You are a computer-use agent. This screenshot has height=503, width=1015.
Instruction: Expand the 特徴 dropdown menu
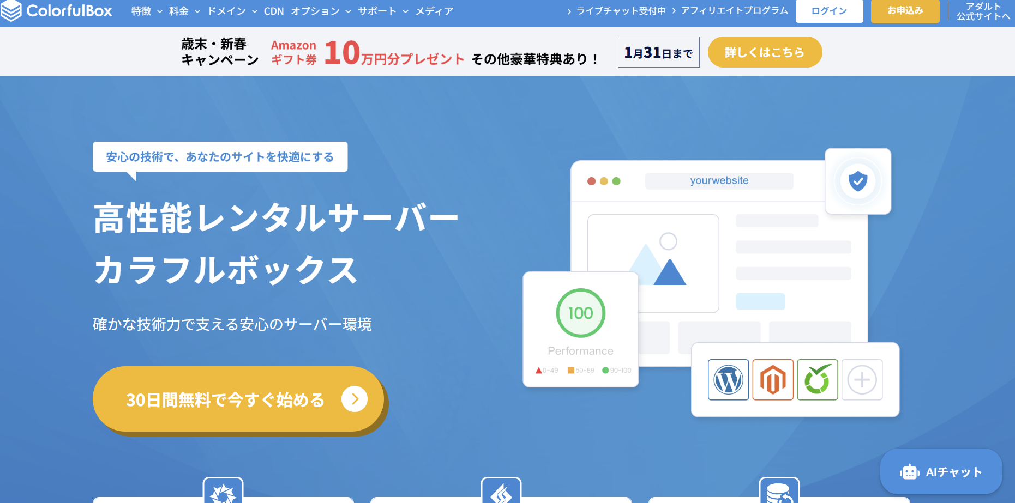click(x=147, y=11)
